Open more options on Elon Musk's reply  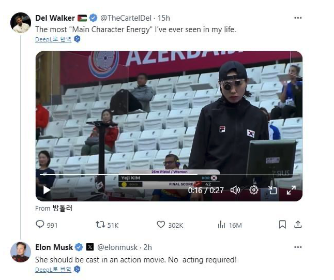tap(298, 247)
